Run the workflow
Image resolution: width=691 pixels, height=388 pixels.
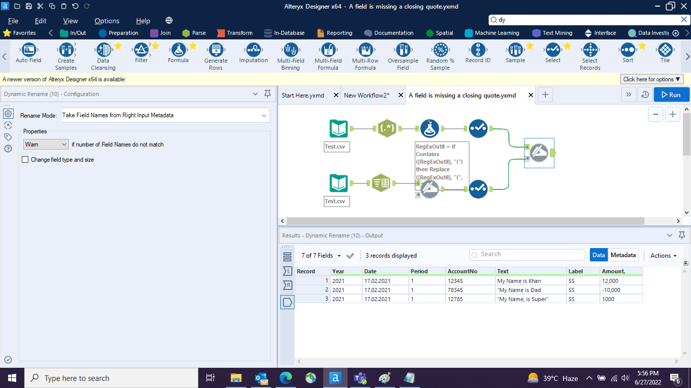click(x=671, y=94)
